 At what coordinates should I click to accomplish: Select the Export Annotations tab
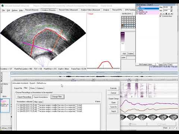click(x=41, y=97)
